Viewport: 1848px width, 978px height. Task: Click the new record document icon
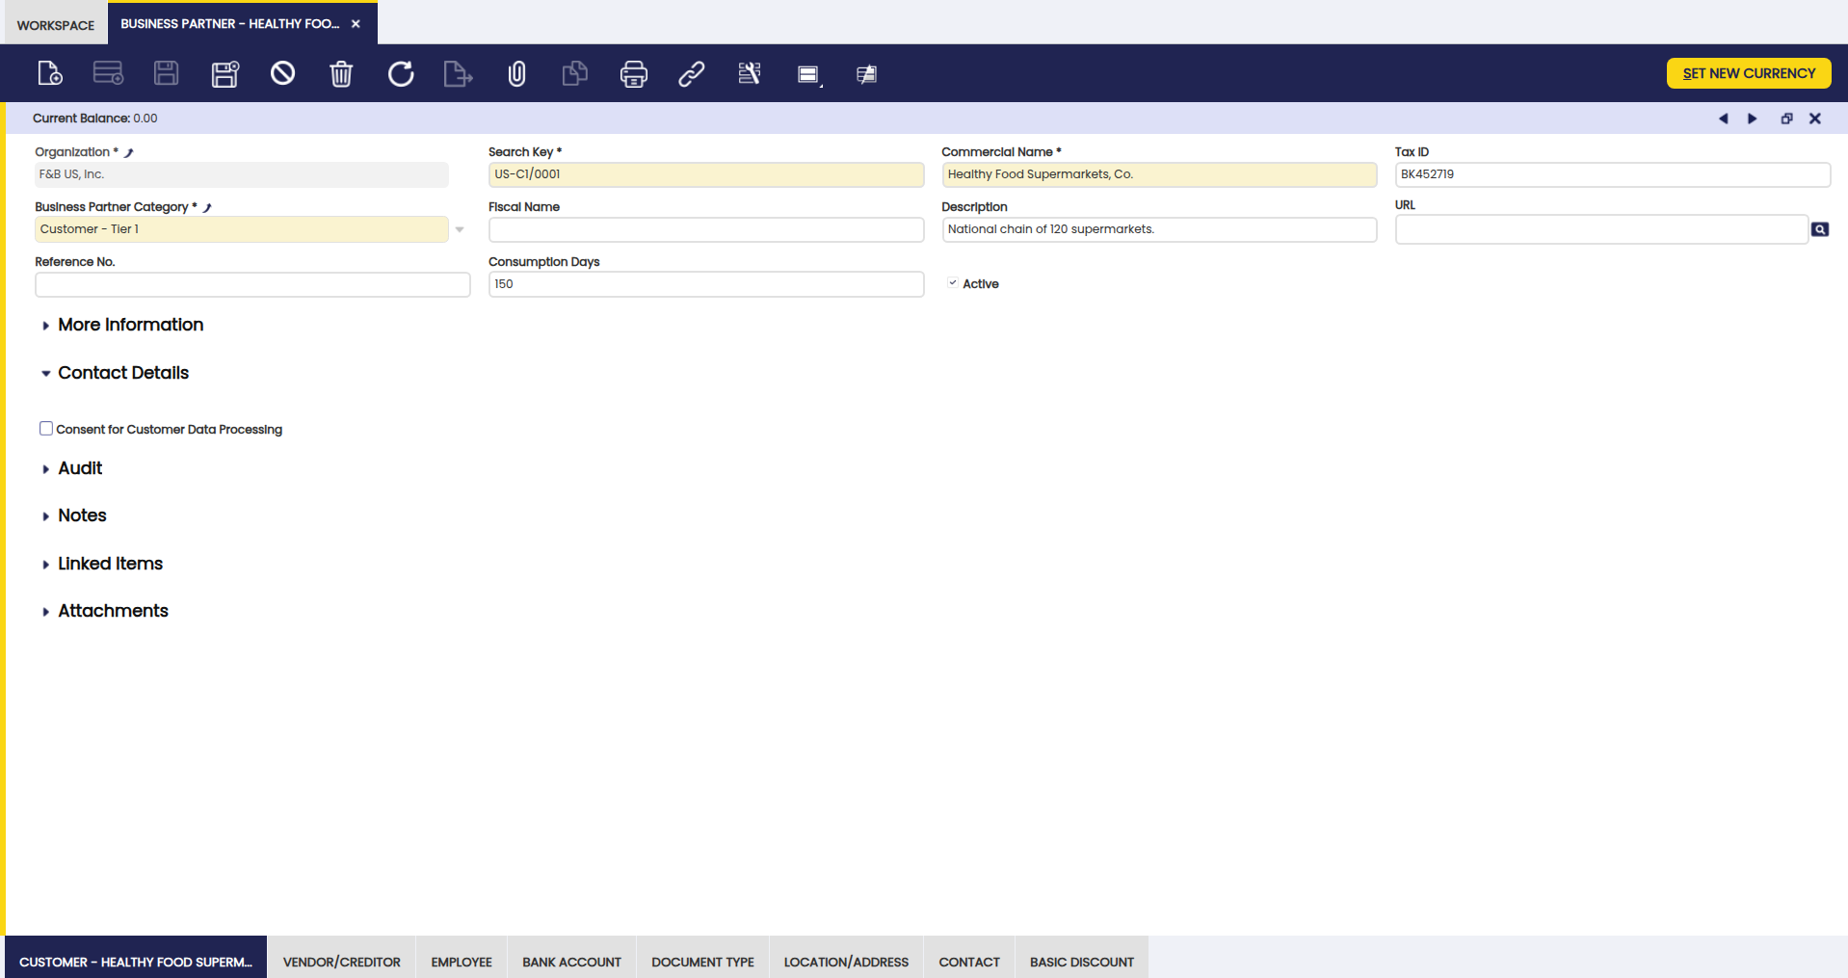click(50, 73)
